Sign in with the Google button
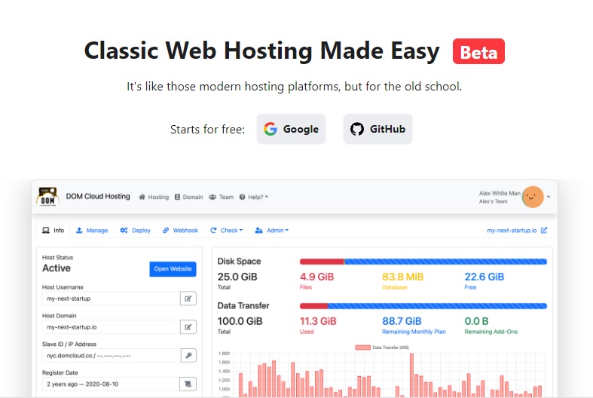 [291, 129]
